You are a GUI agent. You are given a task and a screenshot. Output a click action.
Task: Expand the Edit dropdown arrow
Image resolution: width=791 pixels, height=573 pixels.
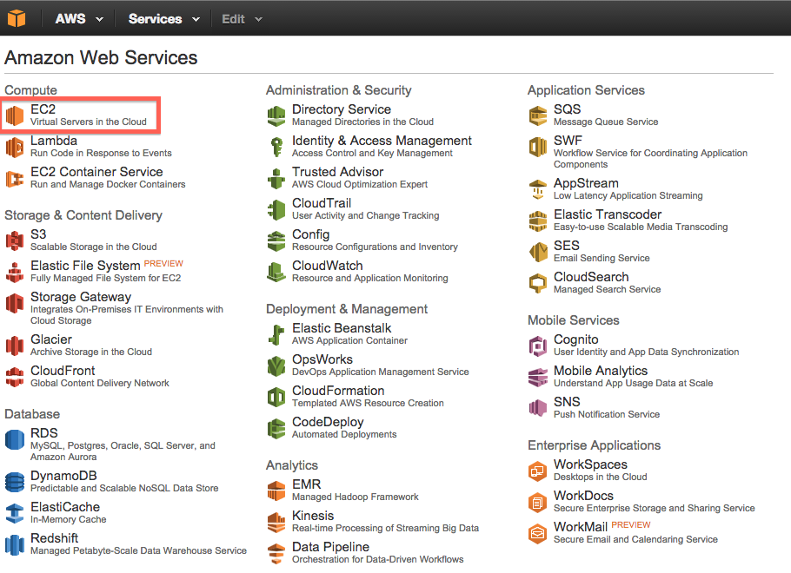tap(258, 19)
